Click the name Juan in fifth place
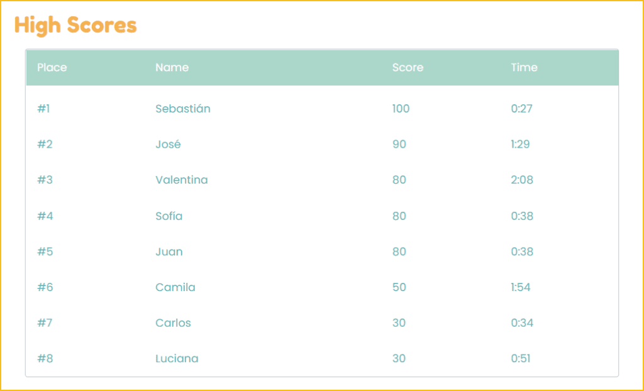644x391 pixels. point(169,251)
